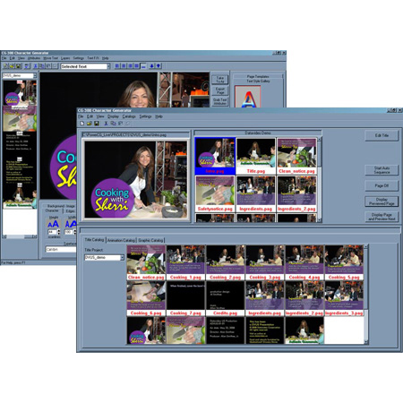Screen dimensions: 403x403
Task: Select the Edges tab in back window
Action: [71, 211]
